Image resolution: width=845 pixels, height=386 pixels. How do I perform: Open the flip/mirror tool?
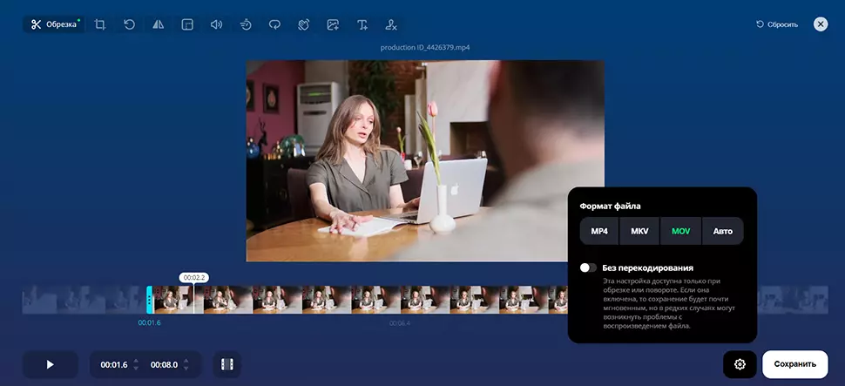click(158, 24)
